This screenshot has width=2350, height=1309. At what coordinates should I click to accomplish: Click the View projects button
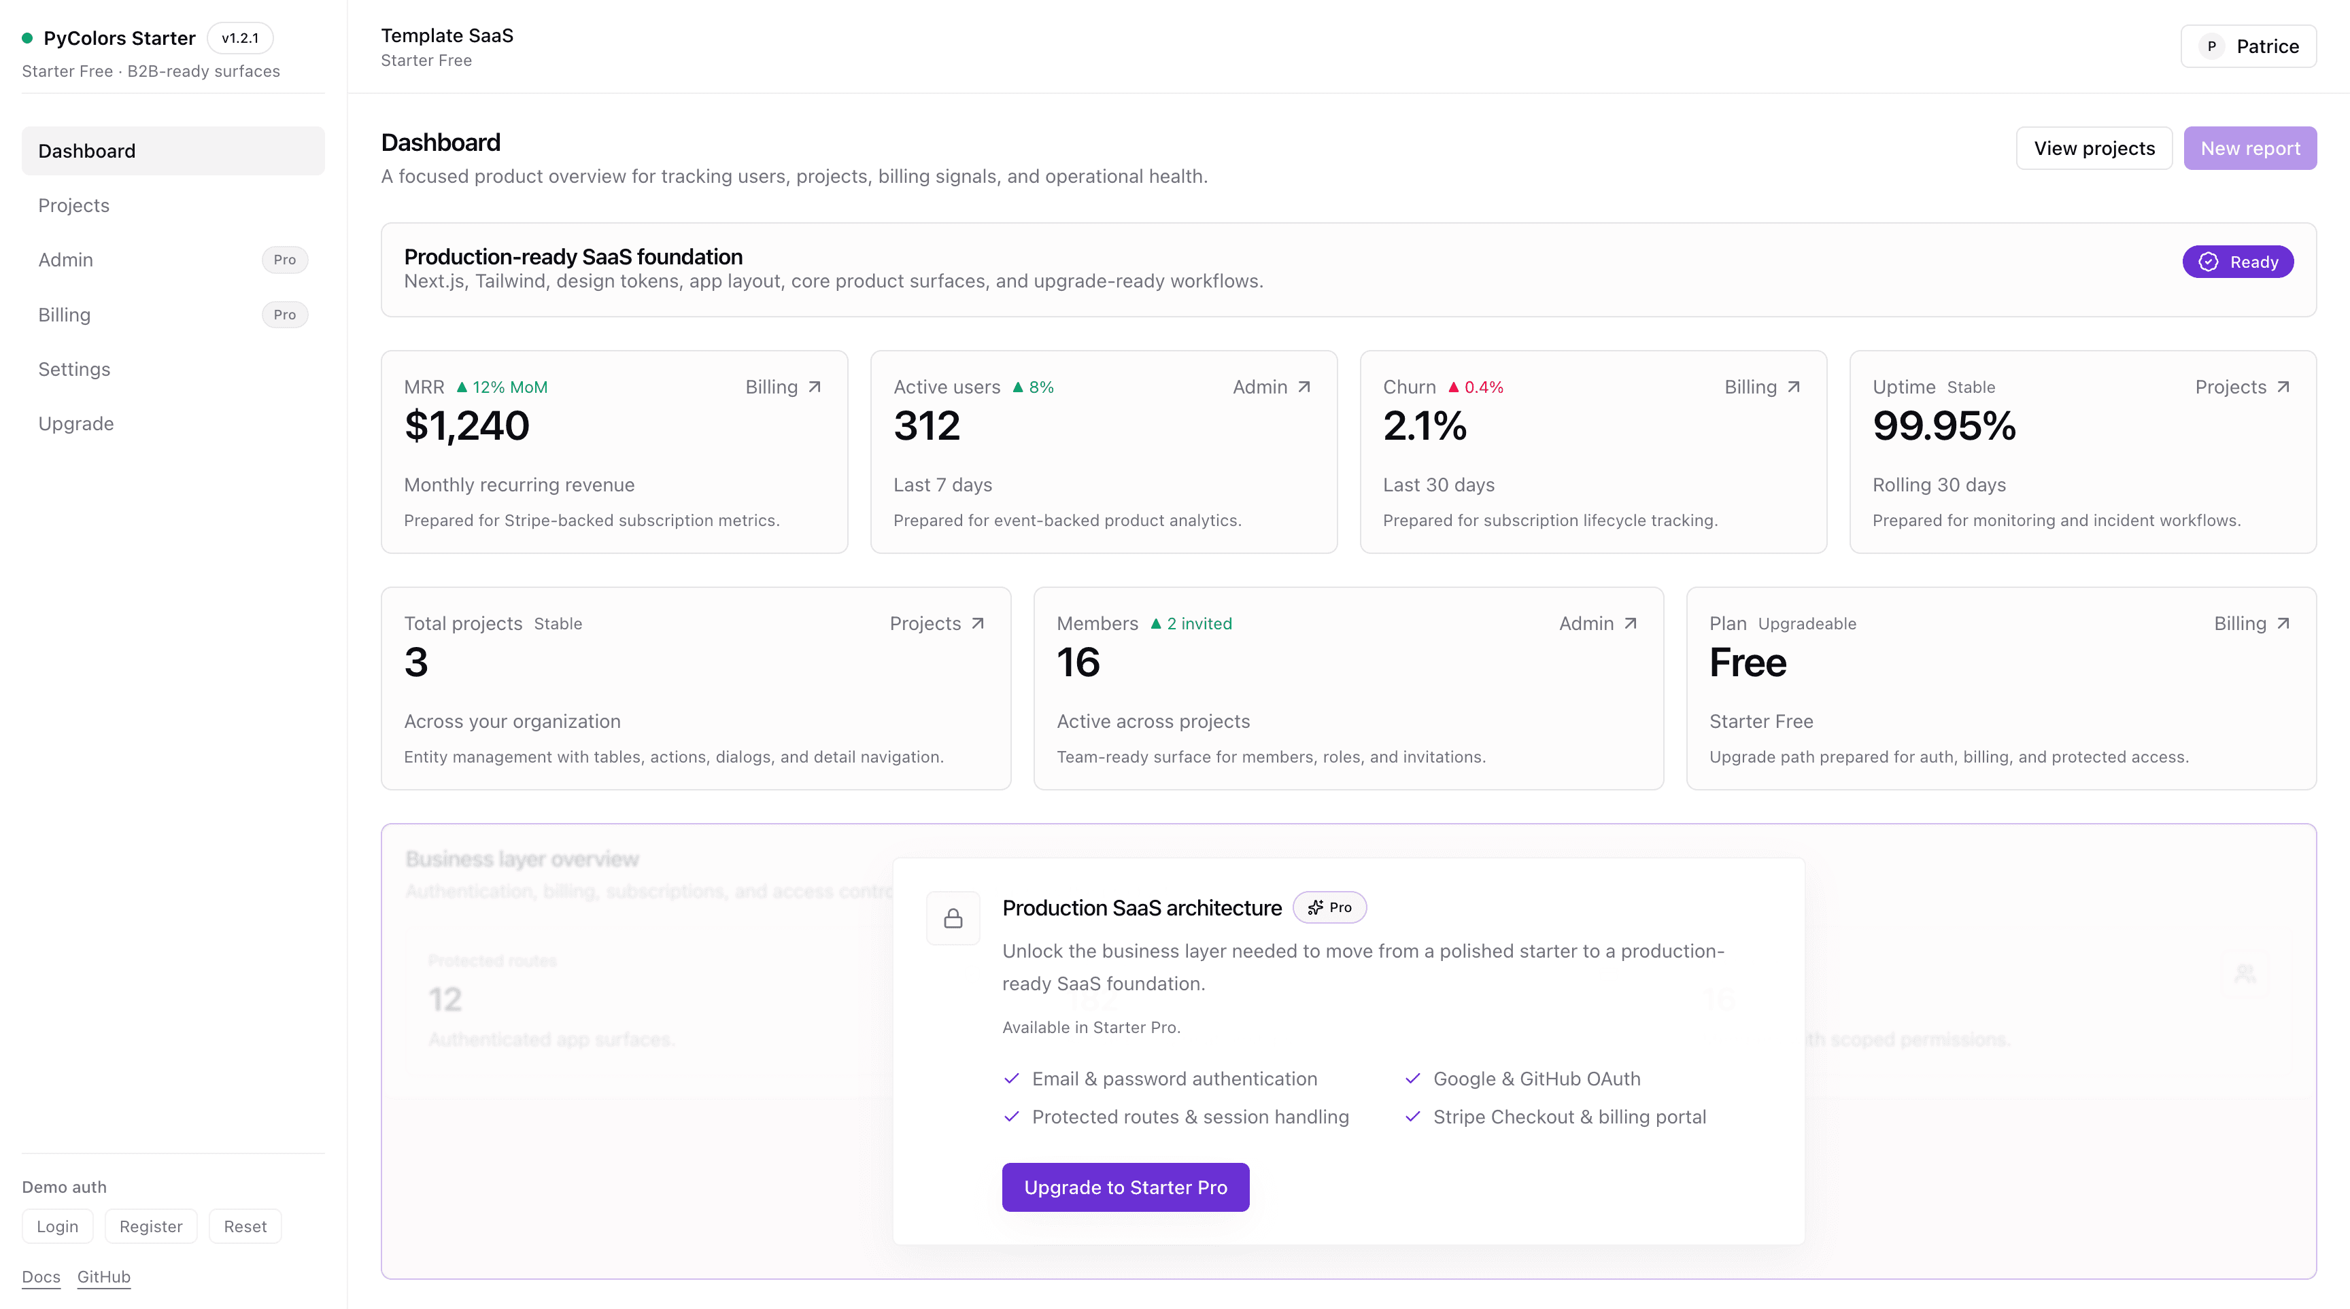coord(2094,147)
